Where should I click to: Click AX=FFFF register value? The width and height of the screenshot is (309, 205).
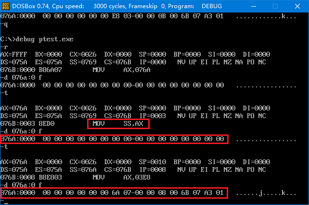(x=14, y=54)
